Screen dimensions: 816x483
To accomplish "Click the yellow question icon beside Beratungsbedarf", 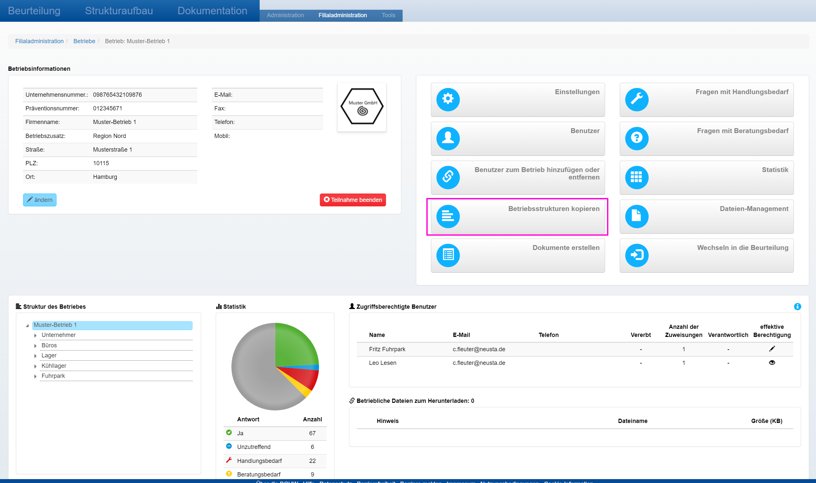I will pyautogui.click(x=229, y=474).
